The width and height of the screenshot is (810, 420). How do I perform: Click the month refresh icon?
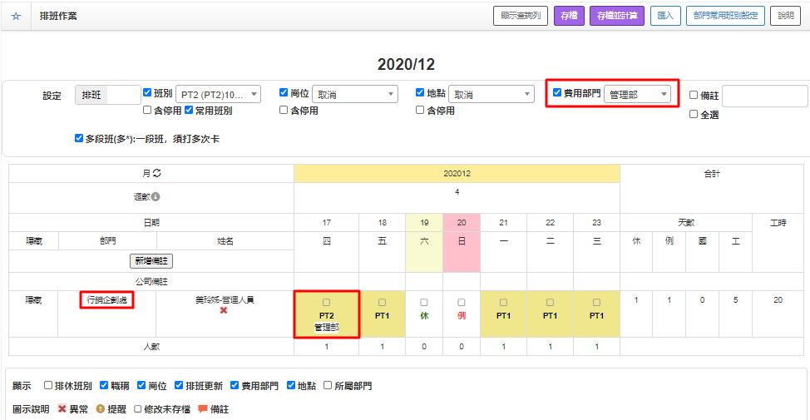tap(157, 173)
